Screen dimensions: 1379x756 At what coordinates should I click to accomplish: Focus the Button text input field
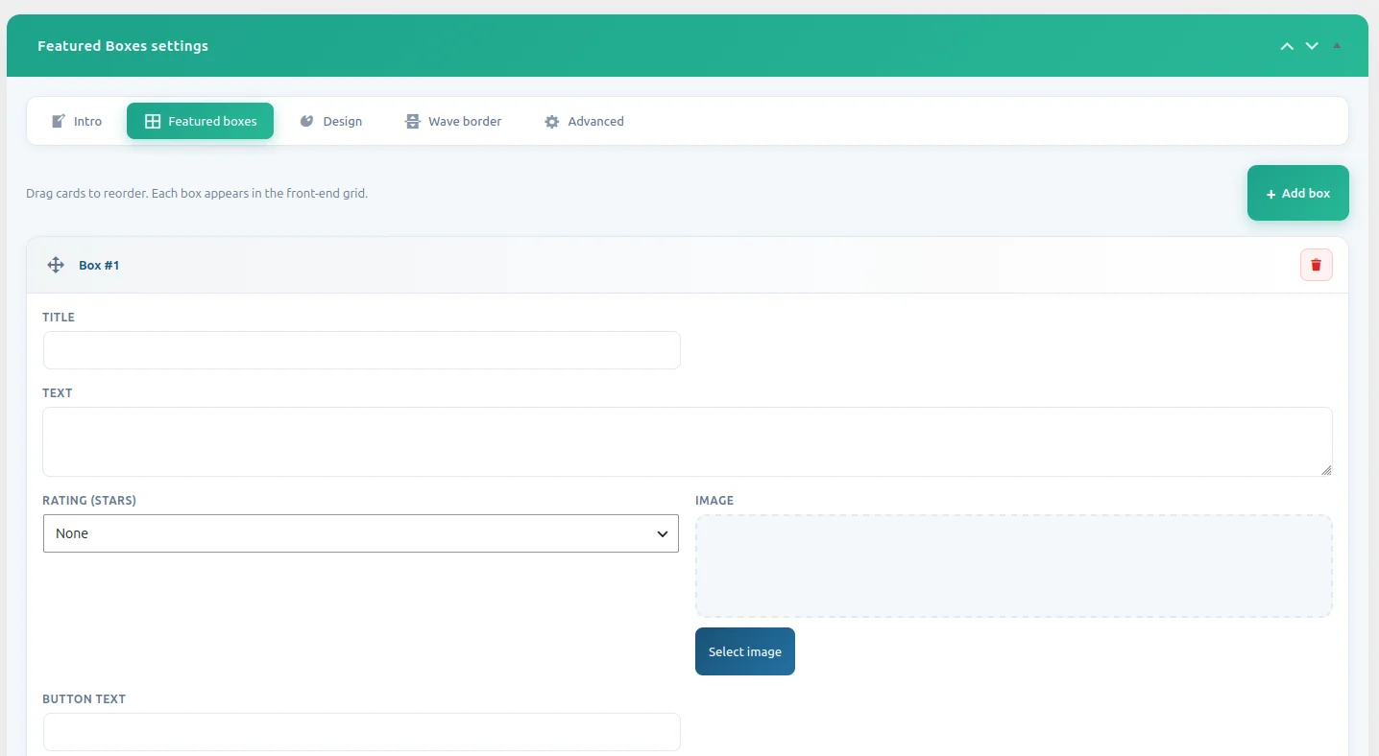(x=362, y=732)
